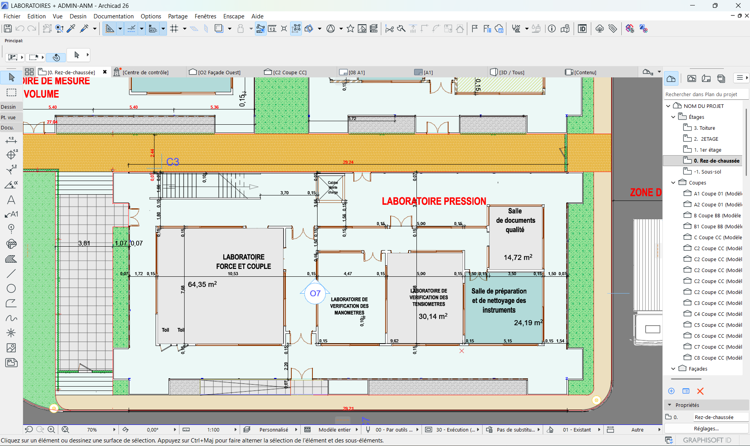Screen dimensions: 750x446
Task: Select the Marquee tool in the toolbox
Action: pos(11,92)
